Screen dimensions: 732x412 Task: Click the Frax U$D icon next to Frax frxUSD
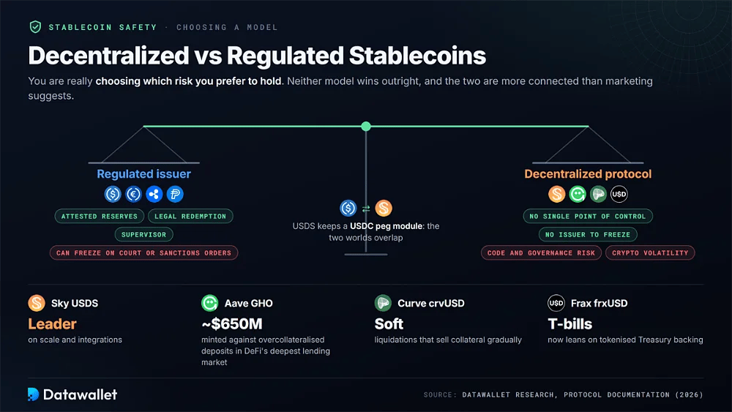(556, 303)
